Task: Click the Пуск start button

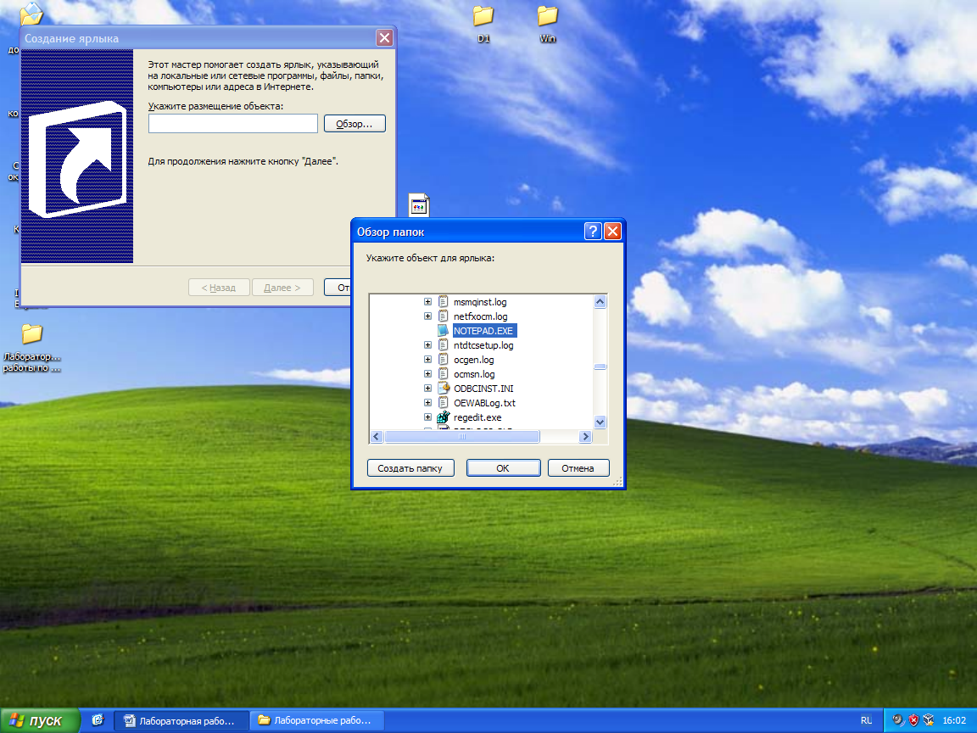Action: pyautogui.click(x=40, y=720)
